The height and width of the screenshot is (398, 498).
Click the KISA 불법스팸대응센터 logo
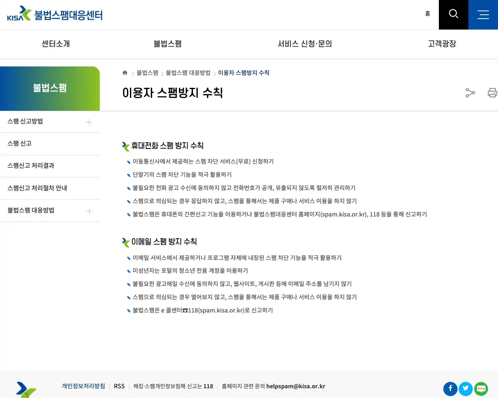(54, 14)
